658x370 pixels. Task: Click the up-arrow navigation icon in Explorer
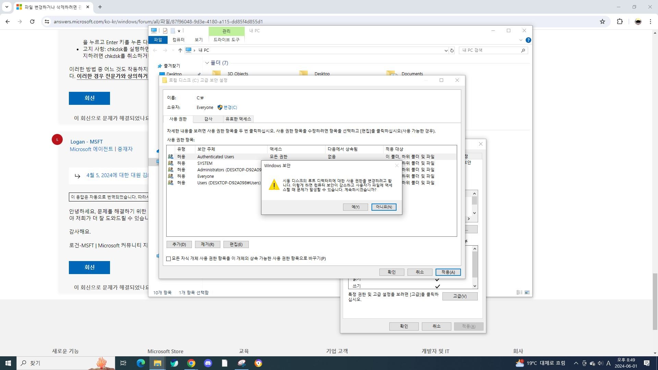(180, 50)
